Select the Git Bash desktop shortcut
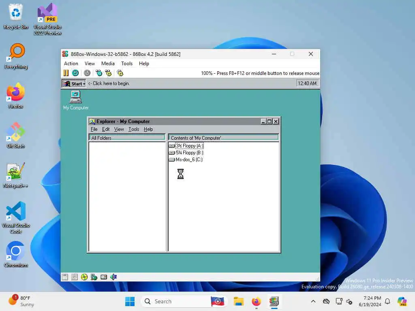The width and height of the screenshot is (415, 311). pos(16,135)
